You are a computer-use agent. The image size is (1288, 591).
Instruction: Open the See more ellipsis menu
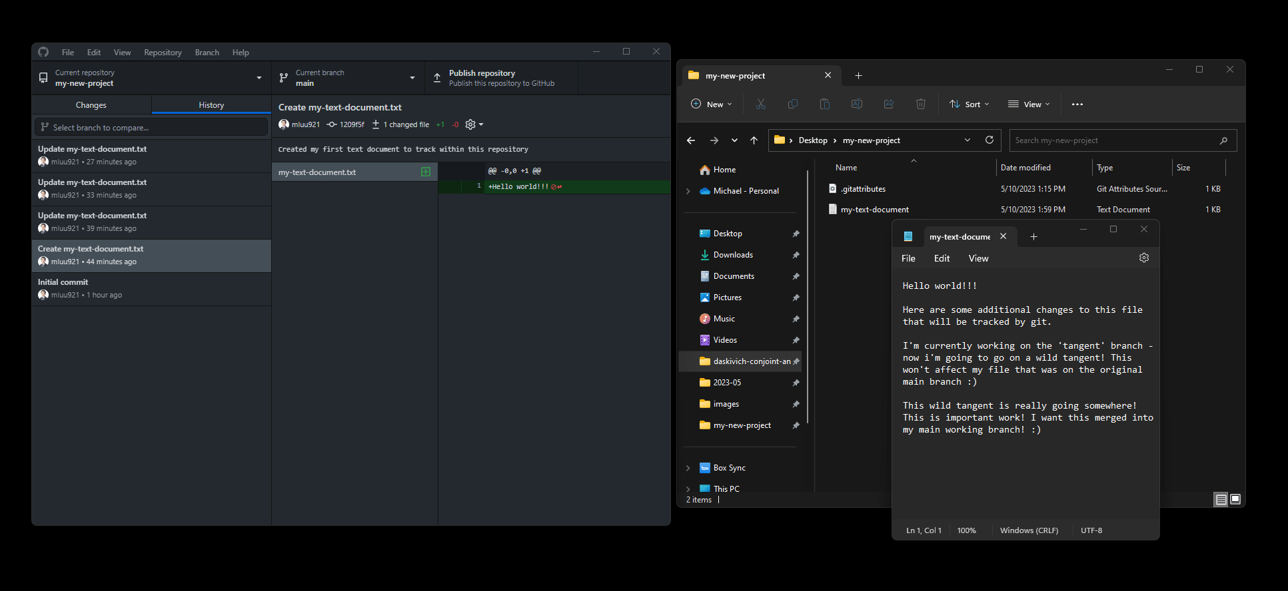[x=1077, y=104]
